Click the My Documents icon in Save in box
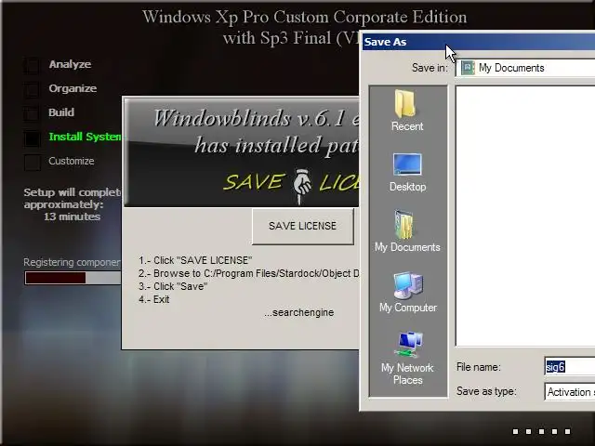The width and height of the screenshot is (595, 446). (x=468, y=68)
